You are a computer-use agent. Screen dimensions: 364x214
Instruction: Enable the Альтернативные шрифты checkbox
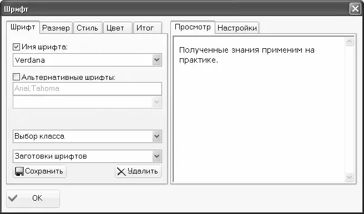click(x=16, y=77)
